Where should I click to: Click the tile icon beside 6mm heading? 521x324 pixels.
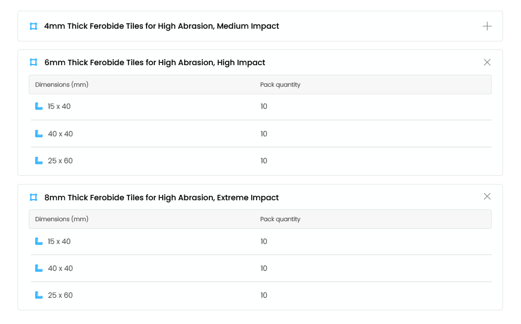[33, 63]
